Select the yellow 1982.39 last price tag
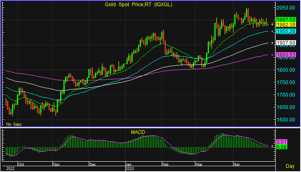Image resolution: width=301 pixels, height=172 pixels. click(287, 25)
